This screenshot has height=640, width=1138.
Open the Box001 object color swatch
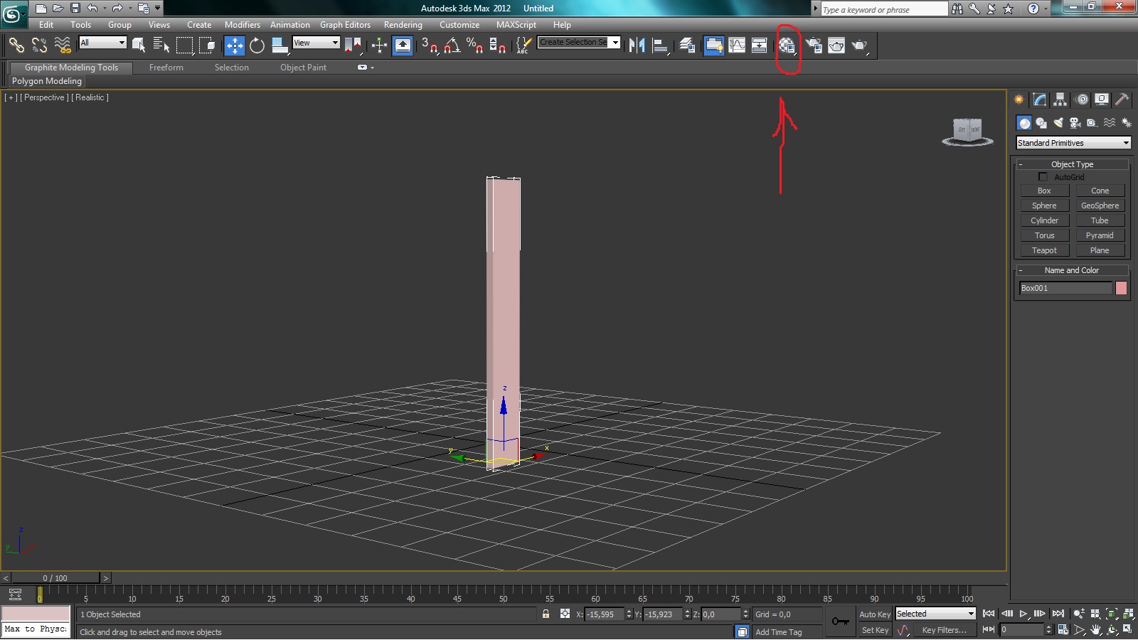(1121, 288)
